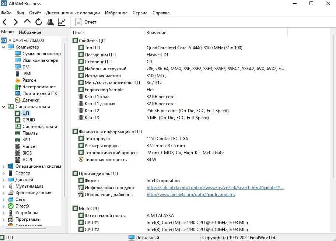Click the right pane vertical scrollbar
Viewport: 336px width, 241px height.
point(333,106)
